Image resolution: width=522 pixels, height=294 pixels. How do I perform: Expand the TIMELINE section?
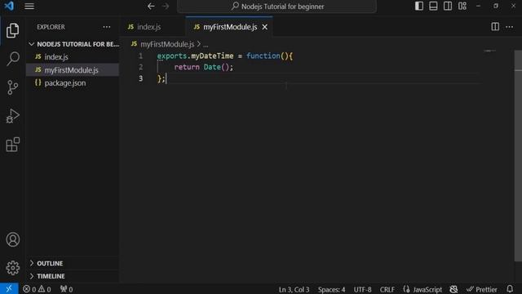(73, 276)
